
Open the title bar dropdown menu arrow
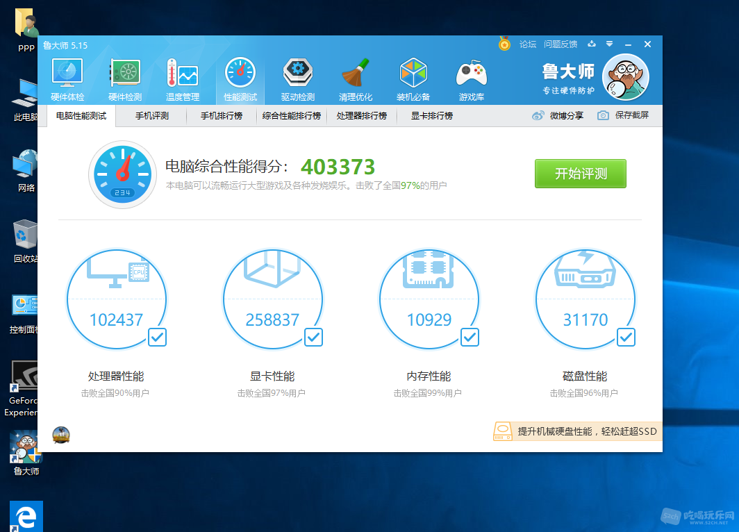pyautogui.click(x=609, y=44)
